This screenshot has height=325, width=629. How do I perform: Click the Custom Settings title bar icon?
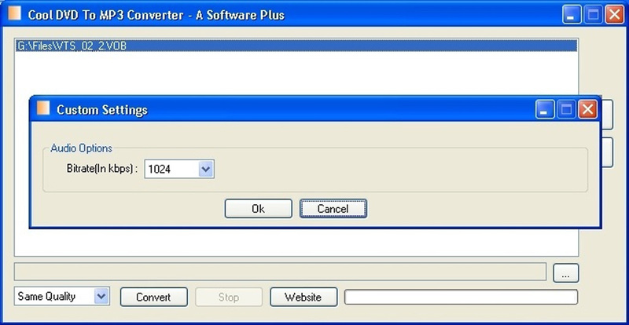coord(43,108)
